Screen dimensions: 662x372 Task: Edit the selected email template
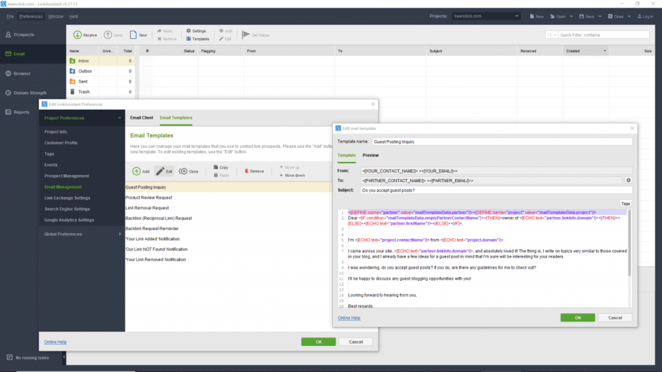164,171
